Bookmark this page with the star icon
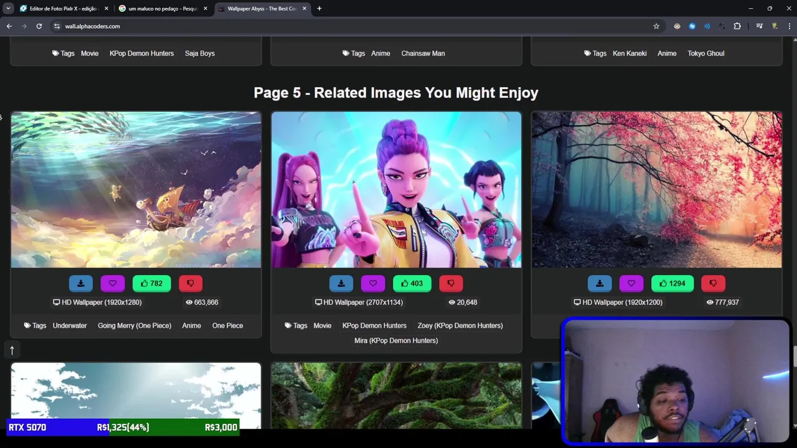 [x=656, y=26]
